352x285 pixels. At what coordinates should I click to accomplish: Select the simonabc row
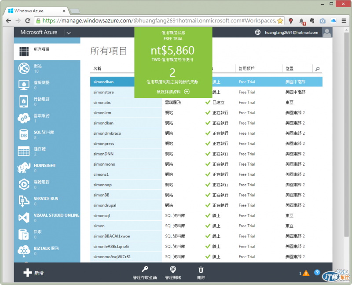click(206, 103)
